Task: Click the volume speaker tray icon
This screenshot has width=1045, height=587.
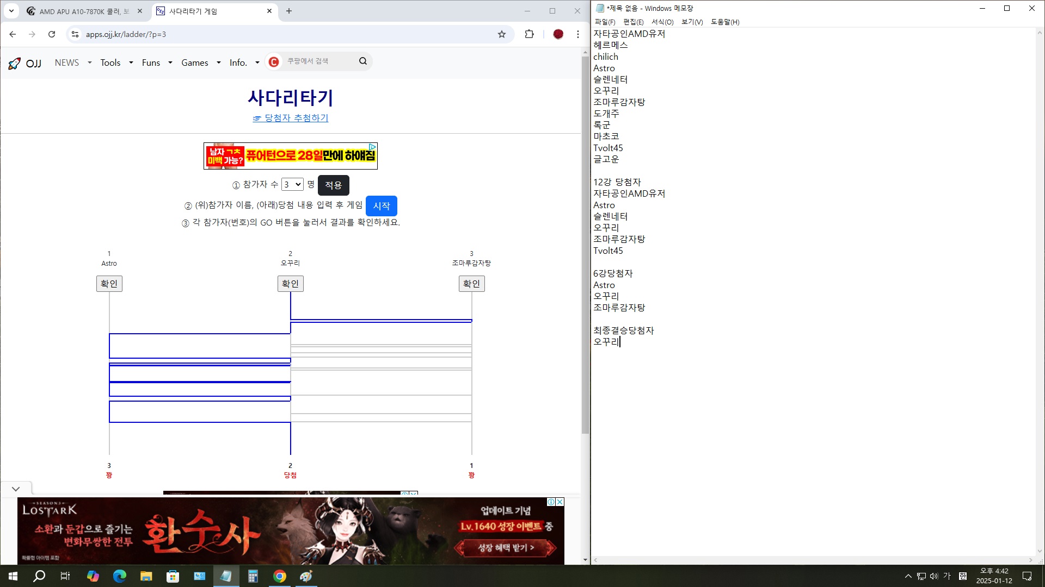Action: 934,576
